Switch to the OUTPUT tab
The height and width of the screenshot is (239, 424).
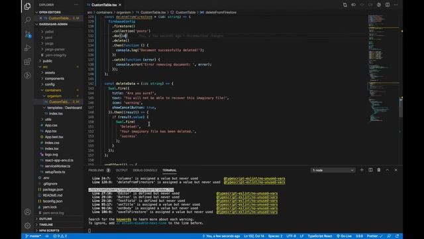(x=122, y=170)
